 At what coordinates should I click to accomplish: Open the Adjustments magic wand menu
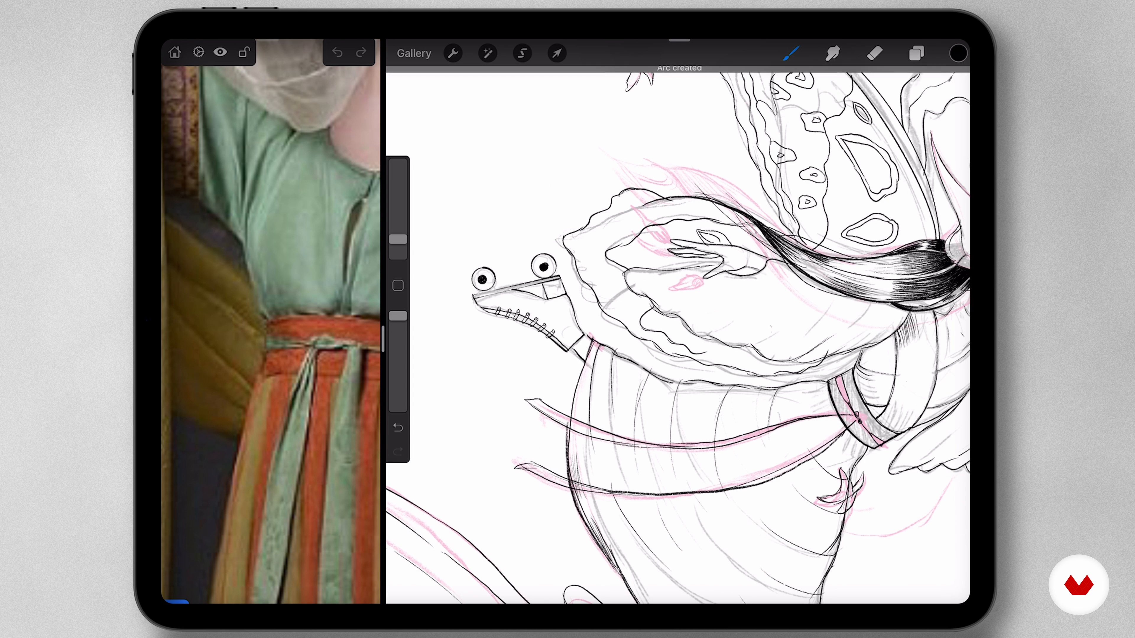tap(488, 53)
